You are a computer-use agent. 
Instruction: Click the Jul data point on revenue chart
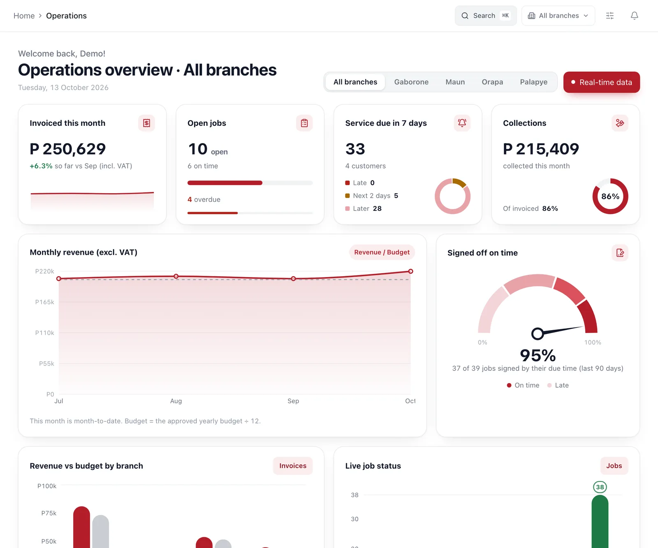click(59, 279)
